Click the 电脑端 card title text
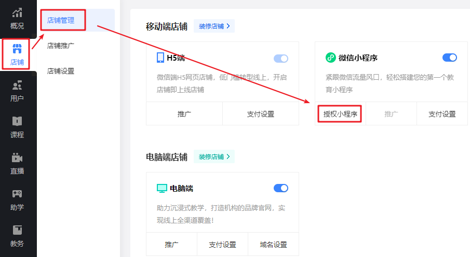The height and width of the screenshot is (257, 470). click(181, 188)
